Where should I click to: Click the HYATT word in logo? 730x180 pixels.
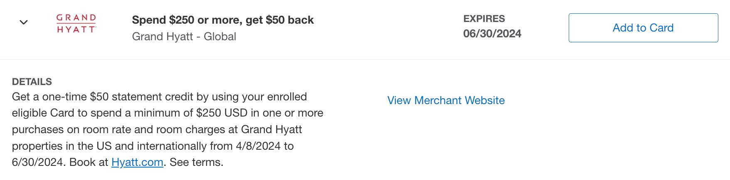[76, 29]
